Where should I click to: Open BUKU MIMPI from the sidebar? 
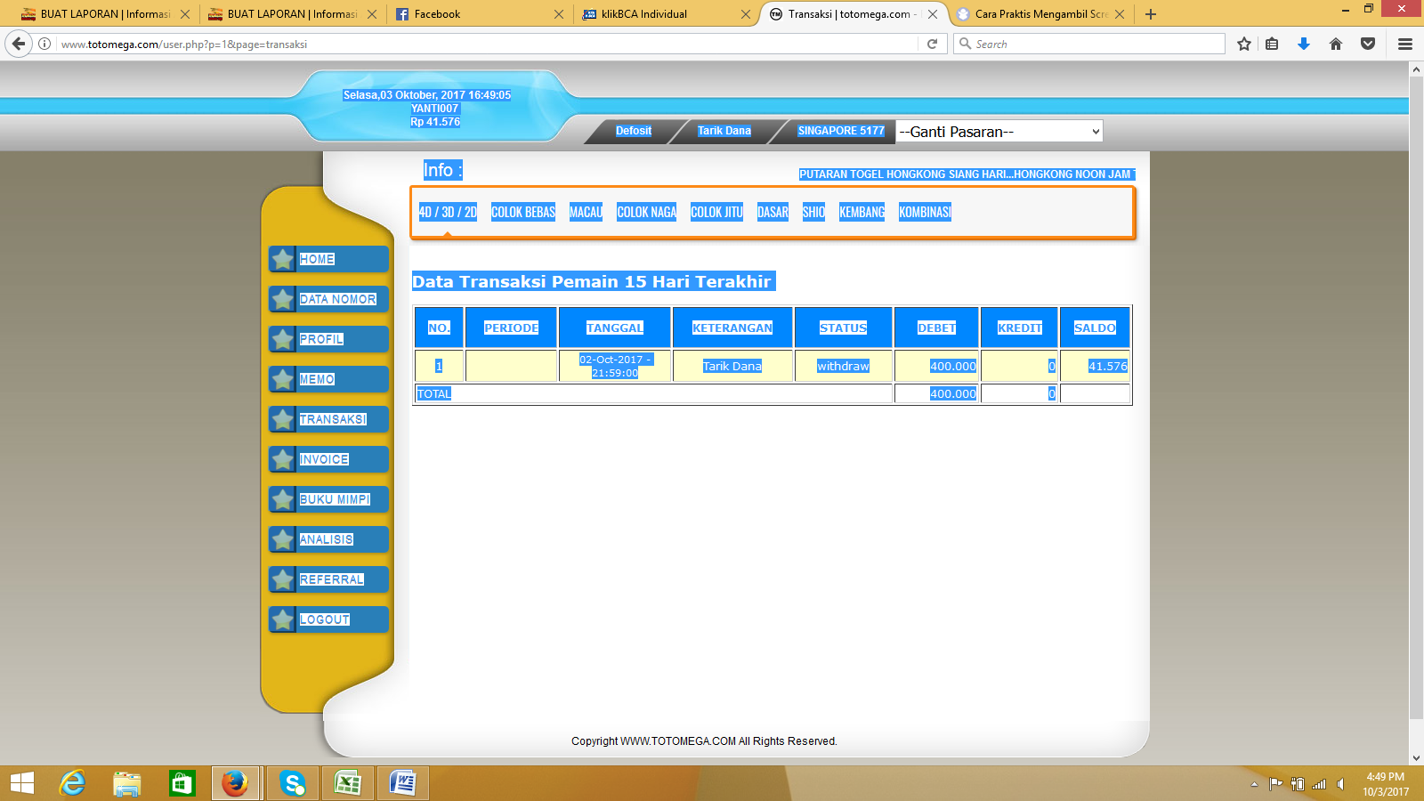pos(335,499)
